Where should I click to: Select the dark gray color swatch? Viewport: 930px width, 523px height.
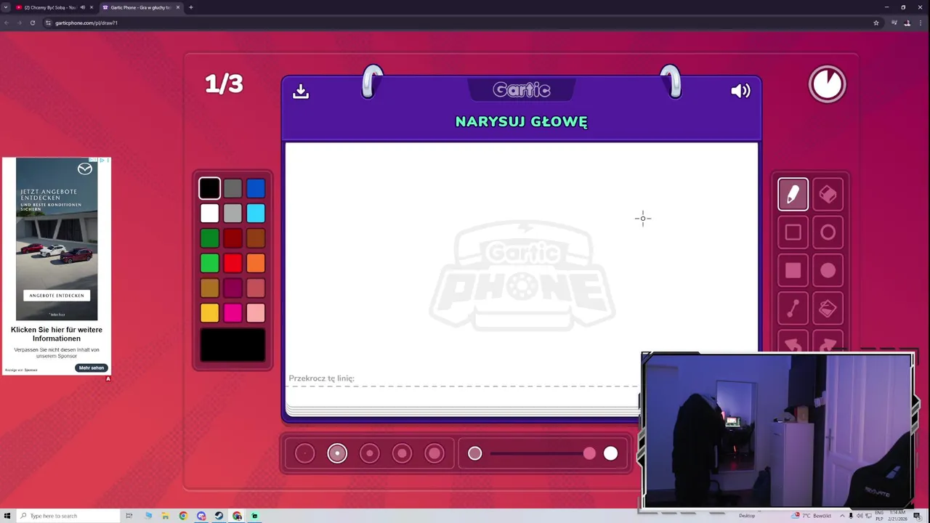click(x=232, y=188)
